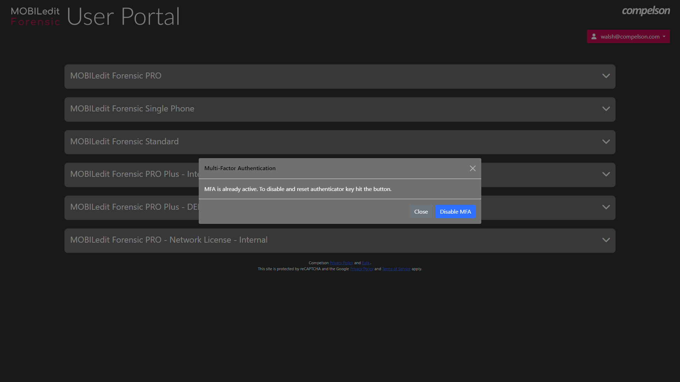Open the Compelson Privacy Policy link

[x=341, y=263]
